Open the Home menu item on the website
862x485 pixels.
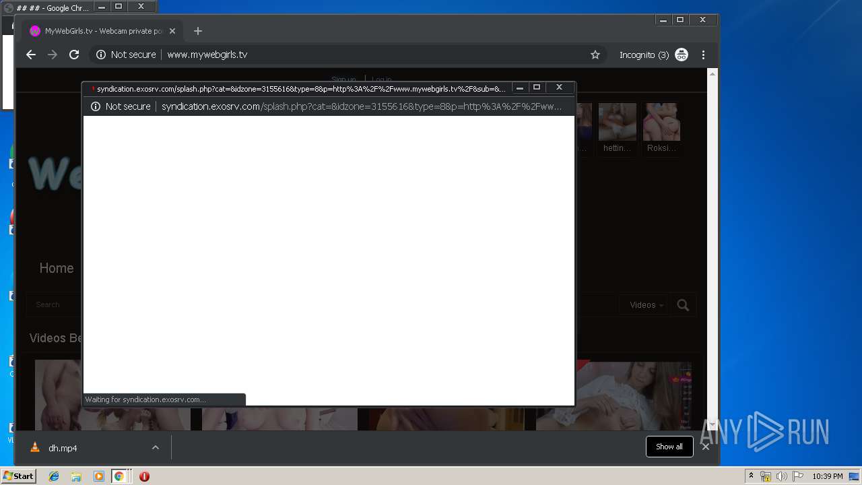57,268
